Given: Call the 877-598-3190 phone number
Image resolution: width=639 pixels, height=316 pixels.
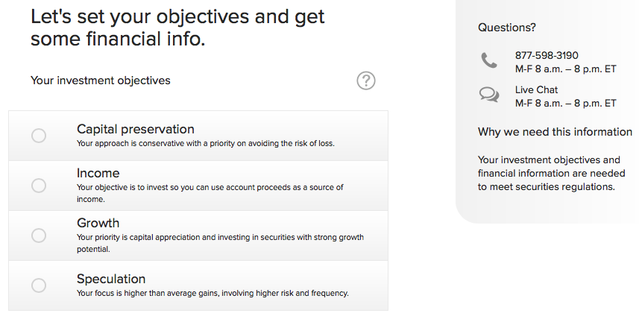Looking at the screenshot, I should click(x=547, y=55).
